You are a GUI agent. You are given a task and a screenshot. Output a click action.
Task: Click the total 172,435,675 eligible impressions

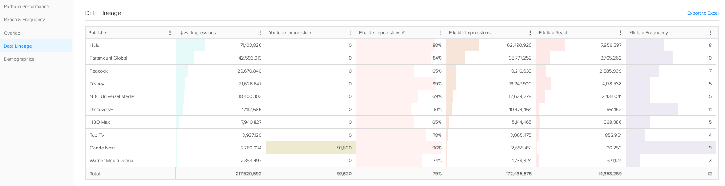(x=519, y=174)
